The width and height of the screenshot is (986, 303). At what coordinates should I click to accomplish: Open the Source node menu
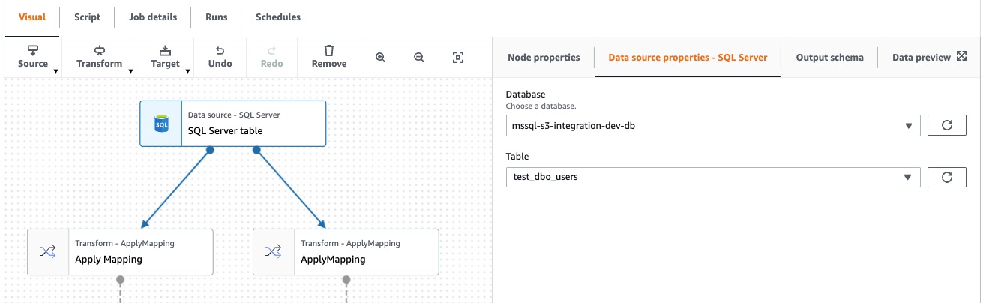33,58
